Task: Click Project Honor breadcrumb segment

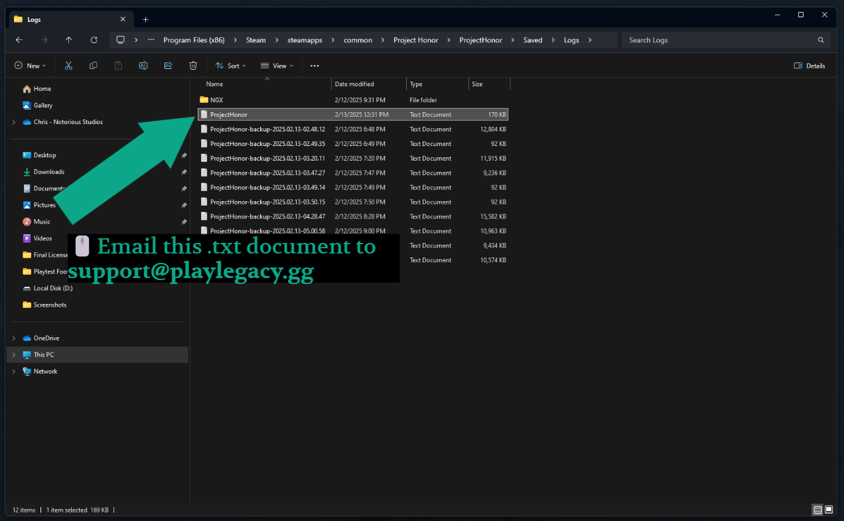Action: pos(415,40)
